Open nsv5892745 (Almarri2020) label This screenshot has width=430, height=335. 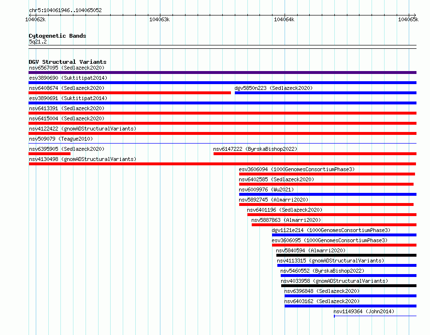(x=273, y=200)
